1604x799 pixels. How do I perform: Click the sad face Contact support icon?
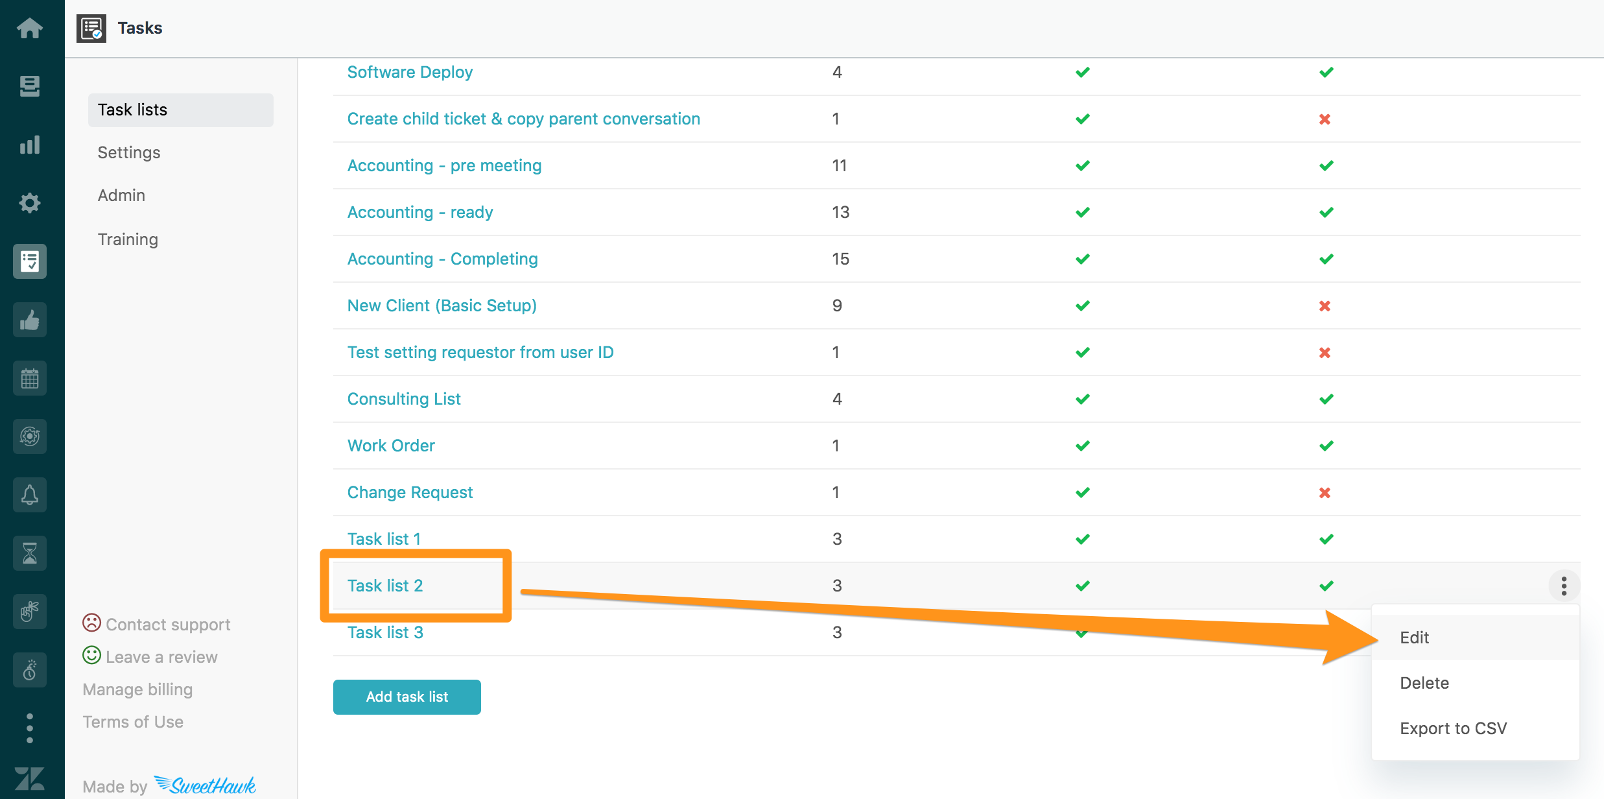coord(91,623)
